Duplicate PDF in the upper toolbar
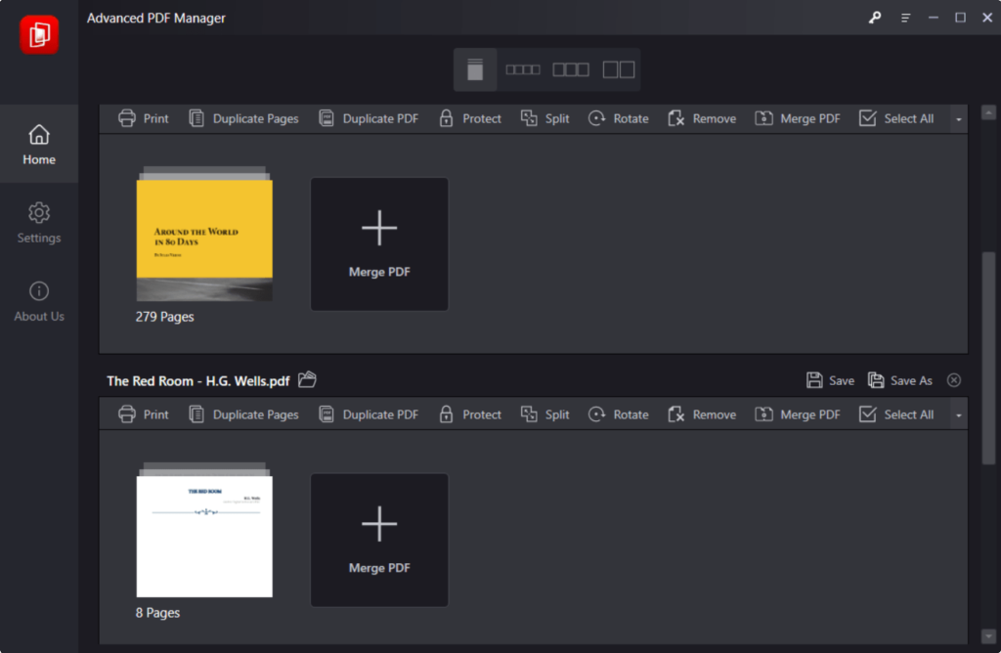 pos(369,118)
